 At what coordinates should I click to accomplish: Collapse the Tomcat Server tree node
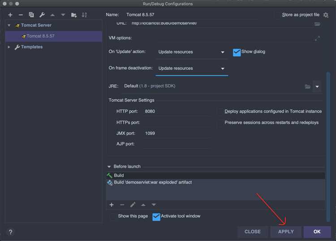pos(9,25)
